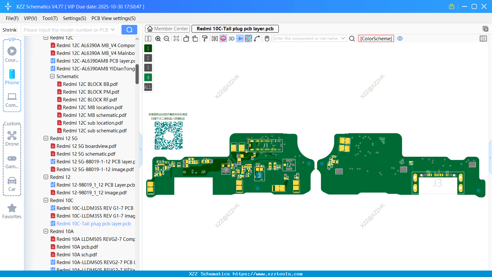Collapse the Redmi 12C Schematic folder

tap(52, 76)
